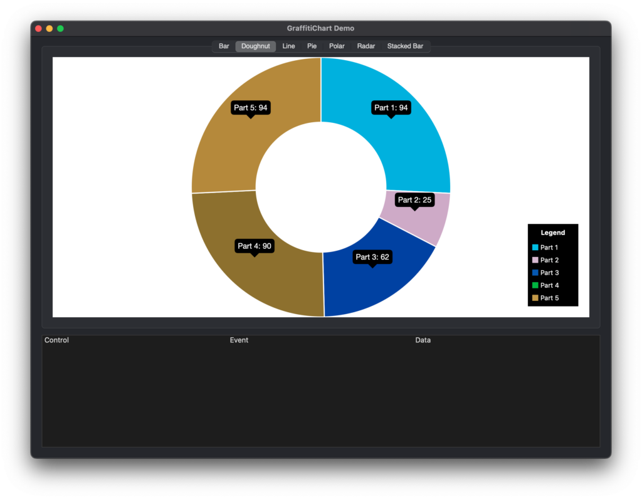
Task: Click the Event column header
Action: pos(239,340)
